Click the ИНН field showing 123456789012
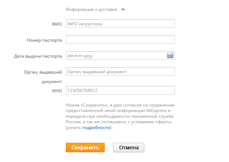Viewport: 229px width, 162px height. [120, 90]
